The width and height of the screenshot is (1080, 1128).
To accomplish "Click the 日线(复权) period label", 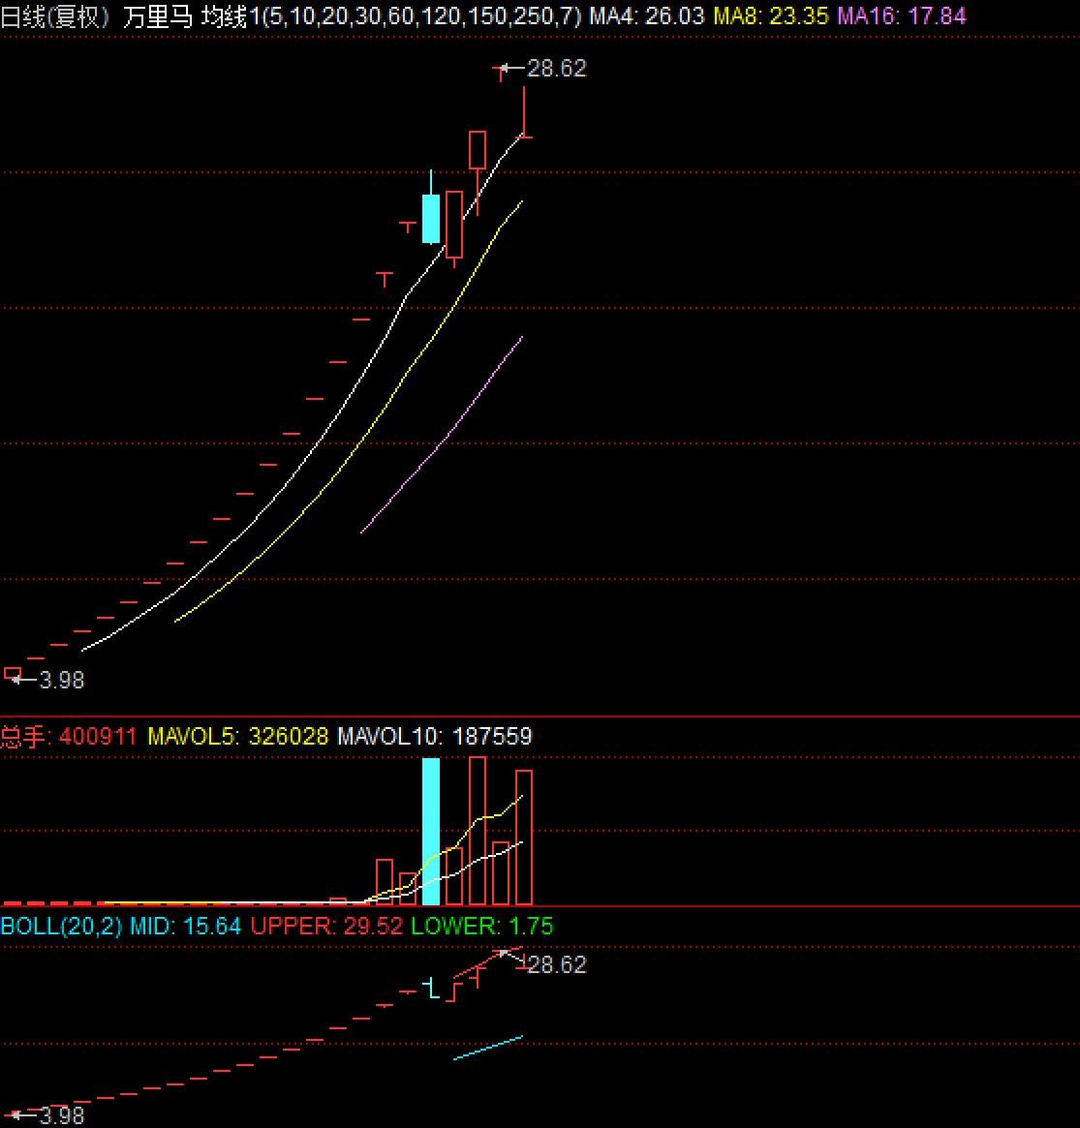I will click(54, 15).
